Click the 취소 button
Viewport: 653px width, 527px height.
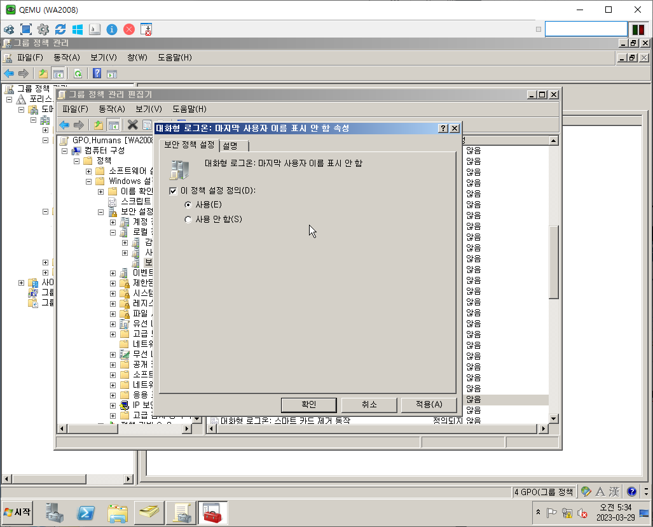[x=369, y=404]
